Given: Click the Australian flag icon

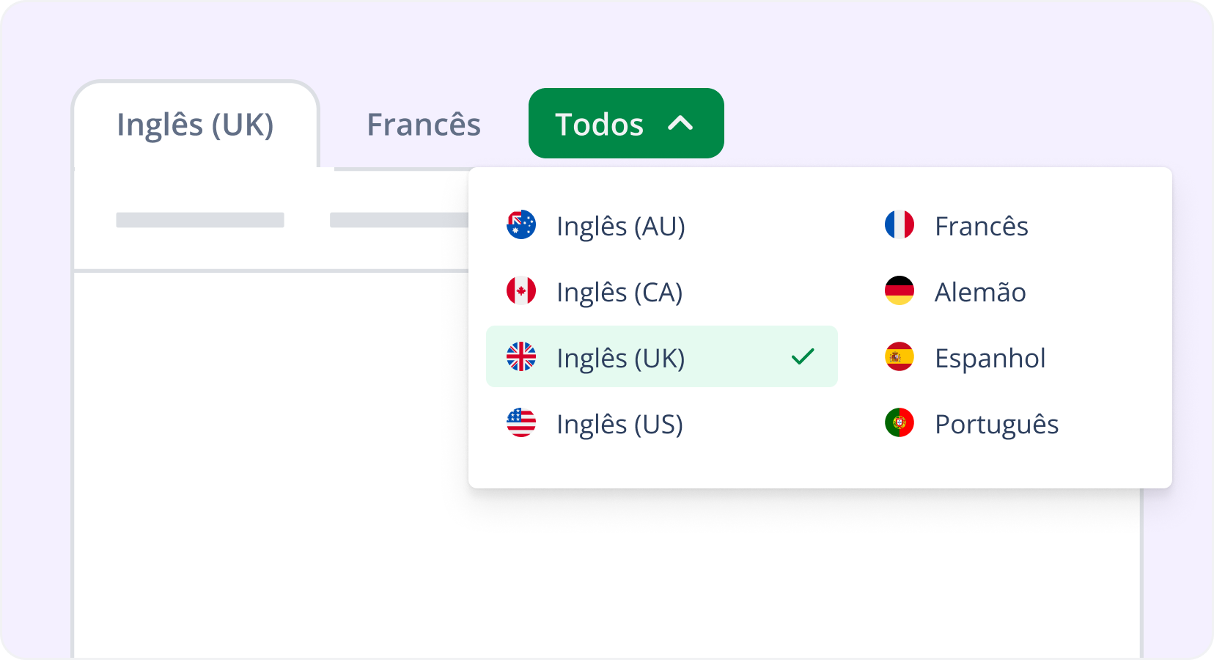Looking at the screenshot, I should (521, 225).
